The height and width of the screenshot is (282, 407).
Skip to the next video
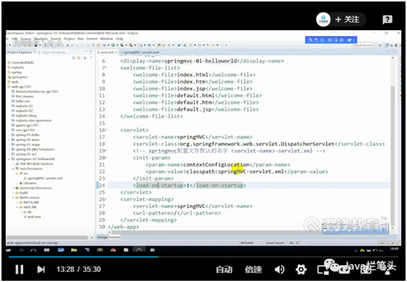(x=41, y=269)
